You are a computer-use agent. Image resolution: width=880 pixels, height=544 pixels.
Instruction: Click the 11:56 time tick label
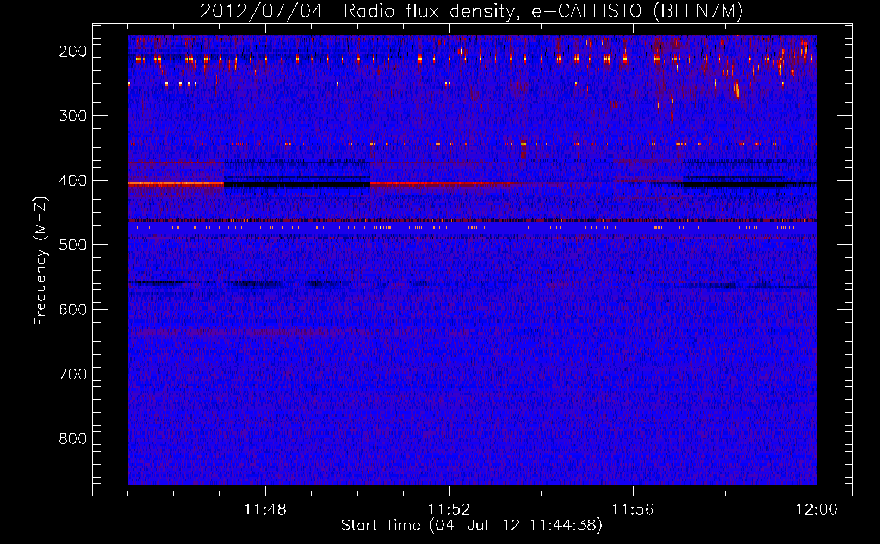(633, 510)
